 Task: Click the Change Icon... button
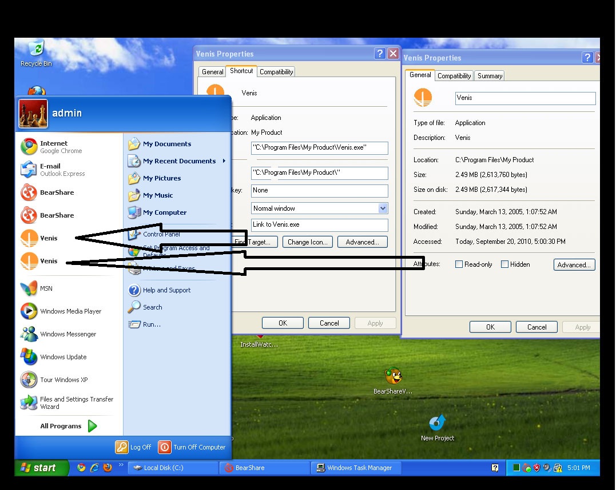coord(308,242)
